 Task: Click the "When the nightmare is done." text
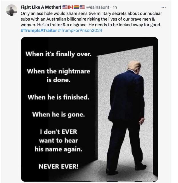(59, 75)
